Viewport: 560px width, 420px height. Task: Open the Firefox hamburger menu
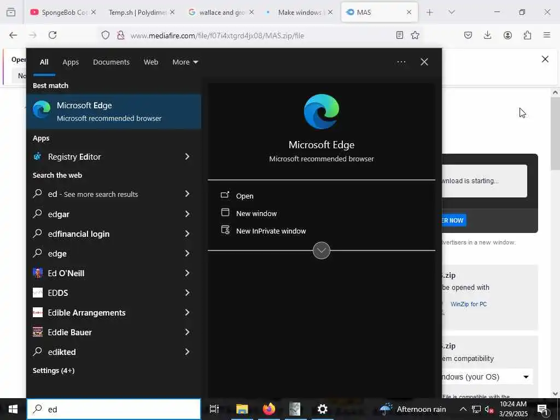tap(547, 35)
